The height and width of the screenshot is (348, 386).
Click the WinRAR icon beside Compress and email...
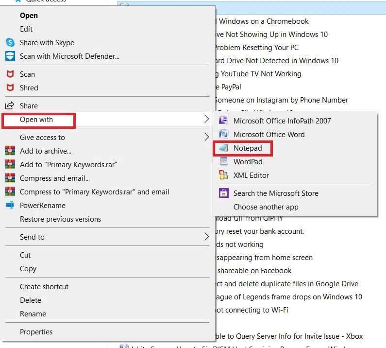tap(10, 178)
